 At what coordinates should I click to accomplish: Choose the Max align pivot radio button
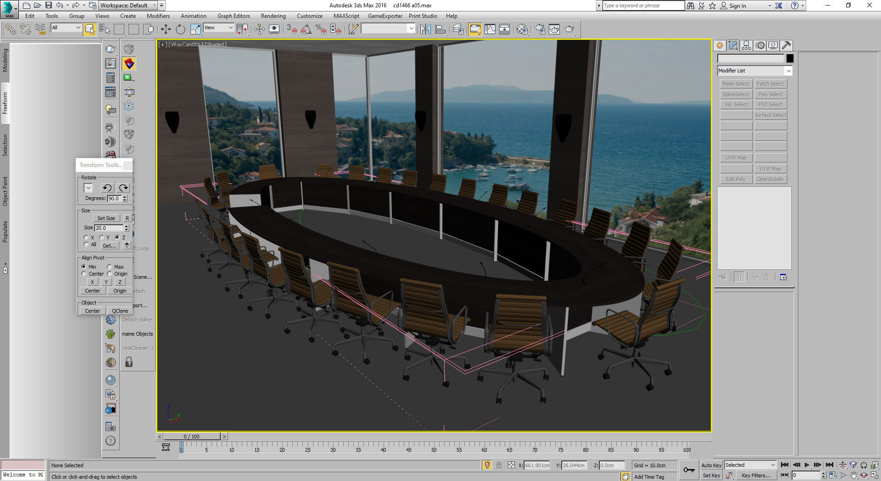click(110, 267)
